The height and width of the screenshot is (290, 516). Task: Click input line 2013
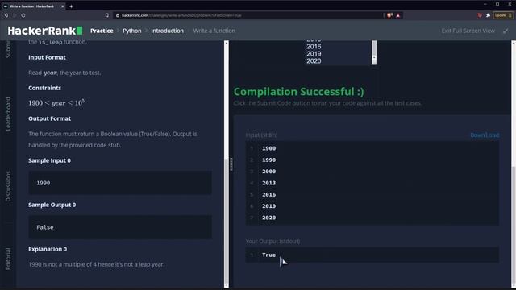pyautogui.click(x=268, y=183)
